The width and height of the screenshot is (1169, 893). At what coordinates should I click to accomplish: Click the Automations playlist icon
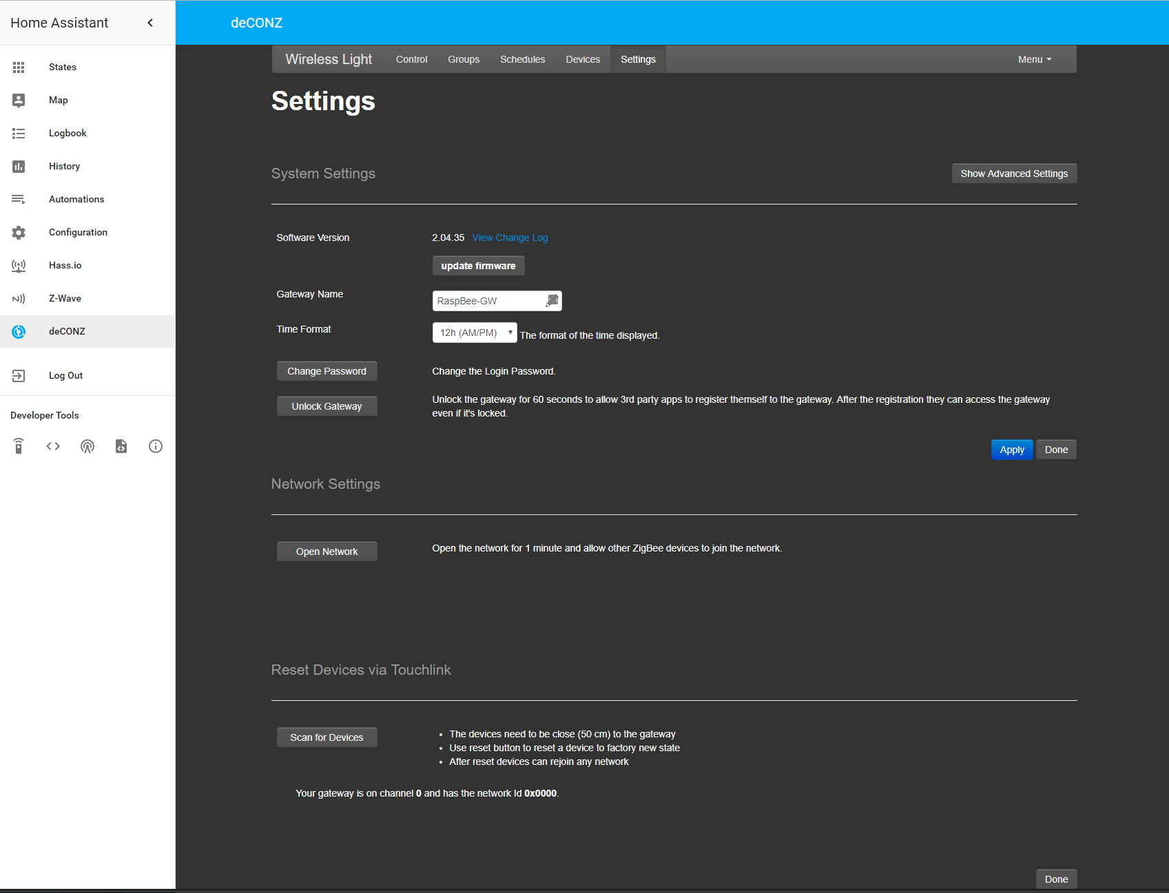(x=19, y=199)
